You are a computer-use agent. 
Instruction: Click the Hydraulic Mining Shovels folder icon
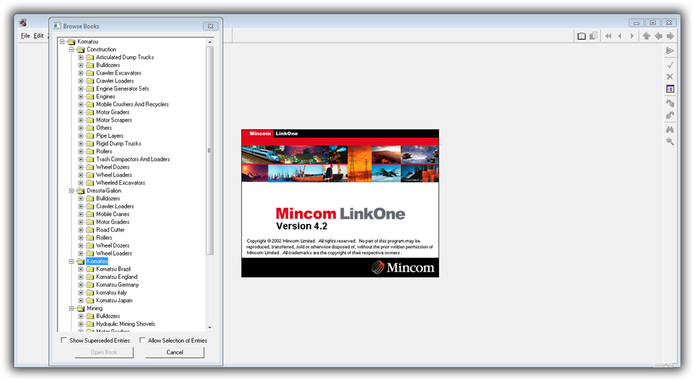click(x=90, y=324)
